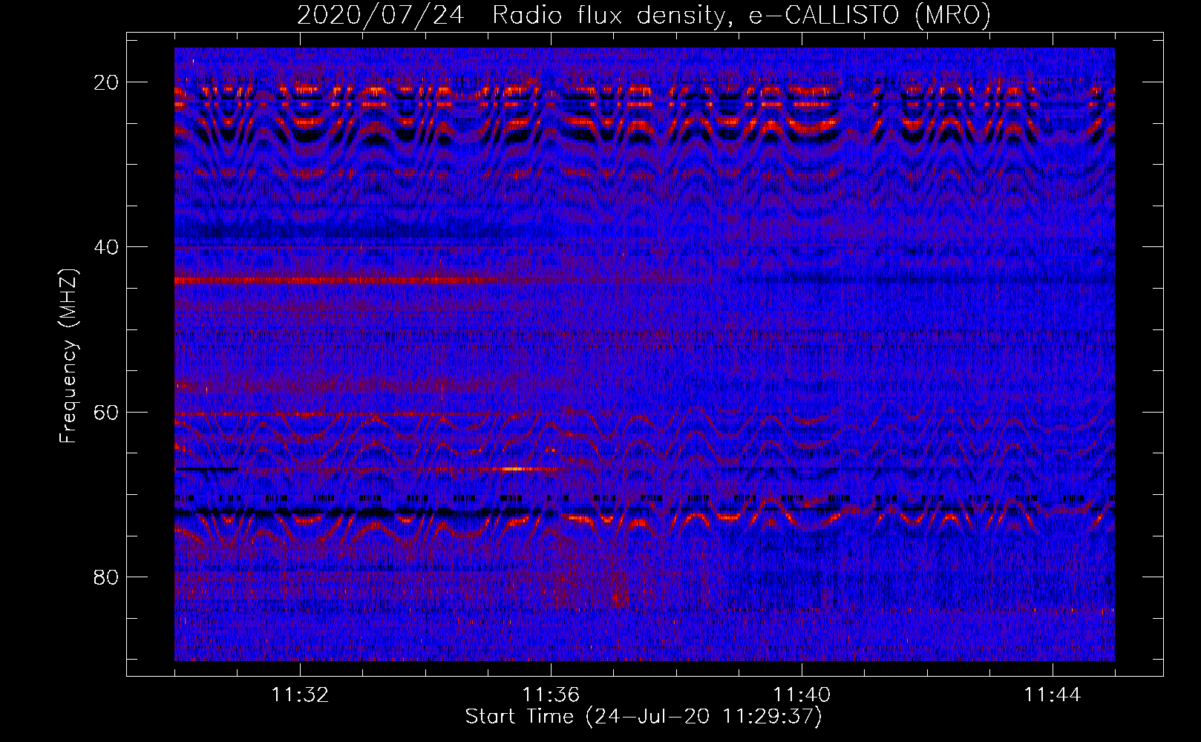This screenshot has height=742, width=1201.
Task: Click the 'Frequency (MHZ)' y-axis label
Action: click(x=68, y=355)
